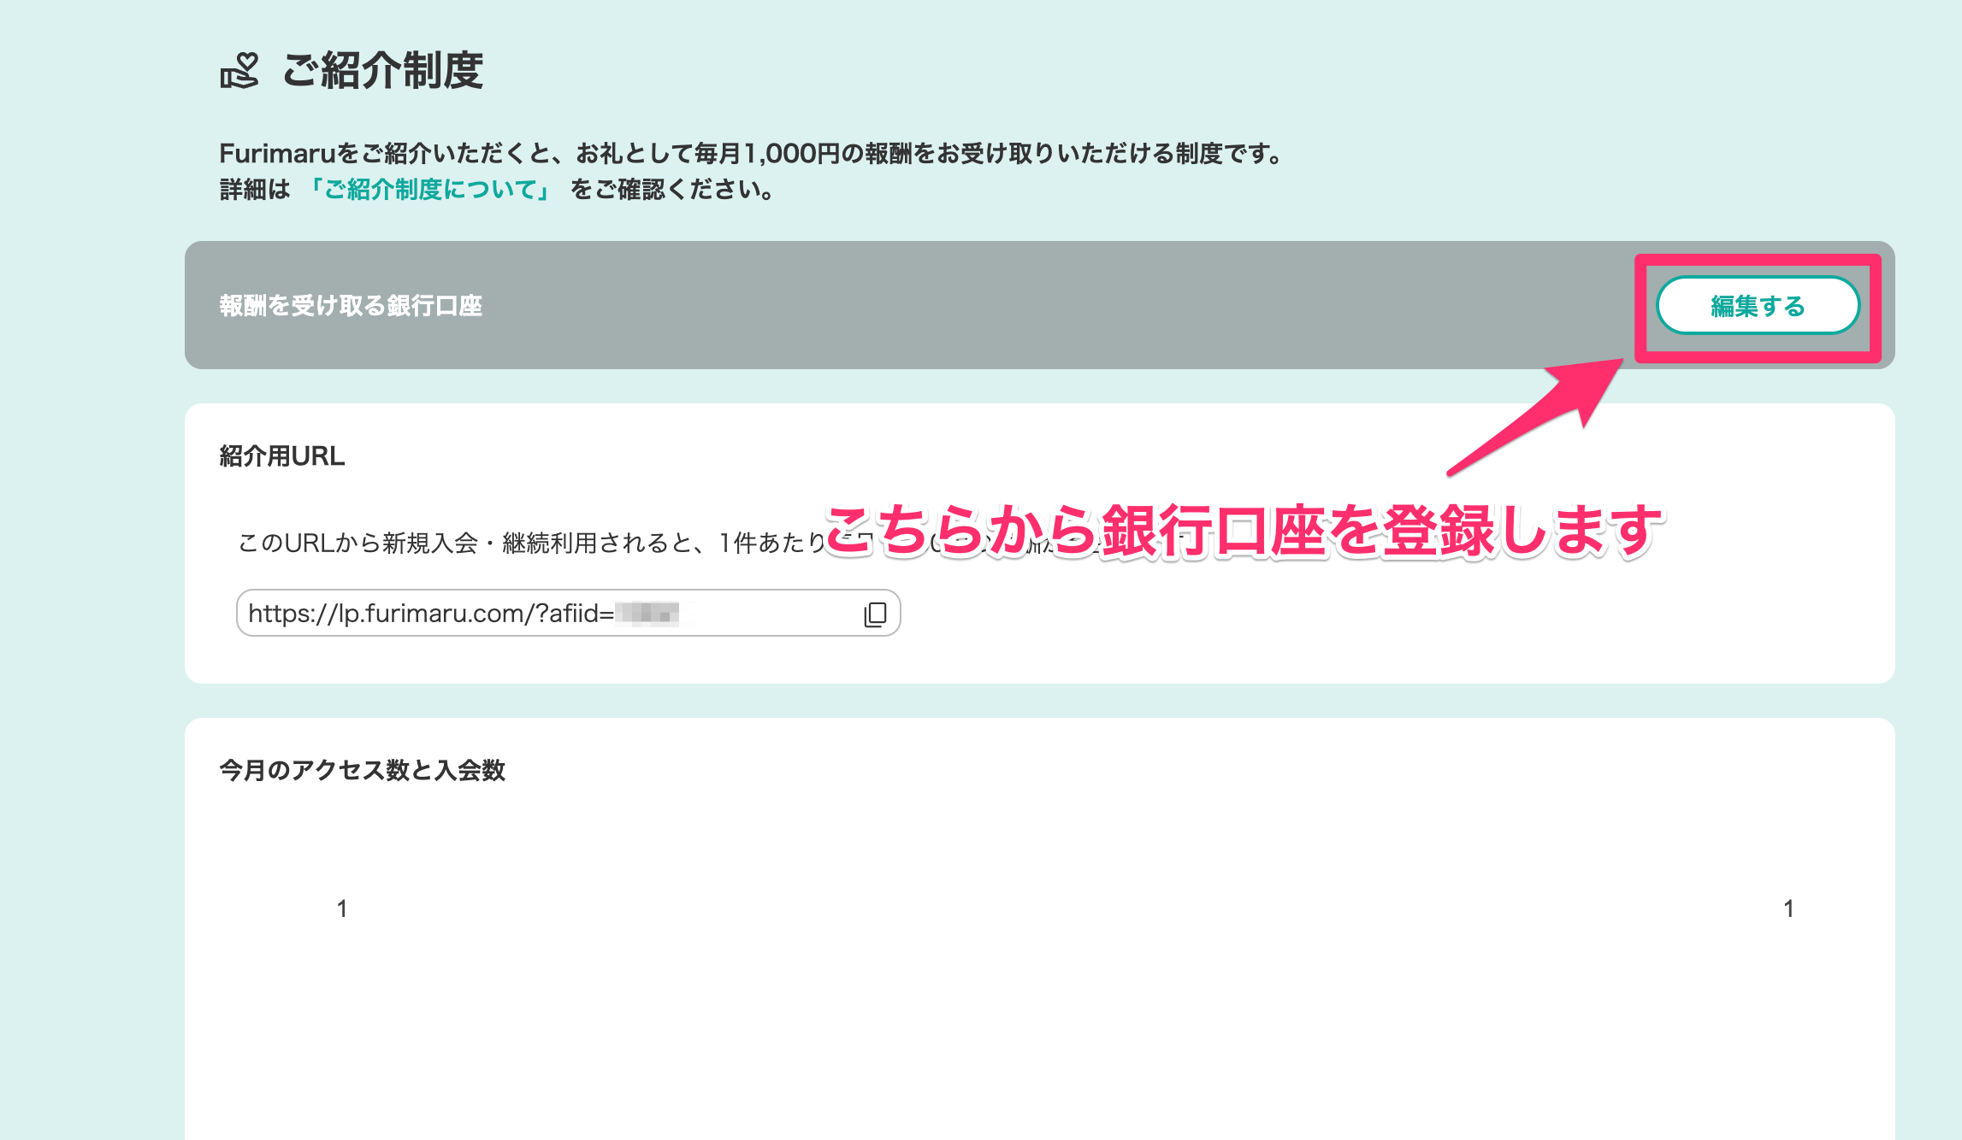Select the 紹介用URL section heading
This screenshot has width=1962, height=1140.
[x=282, y=456]
